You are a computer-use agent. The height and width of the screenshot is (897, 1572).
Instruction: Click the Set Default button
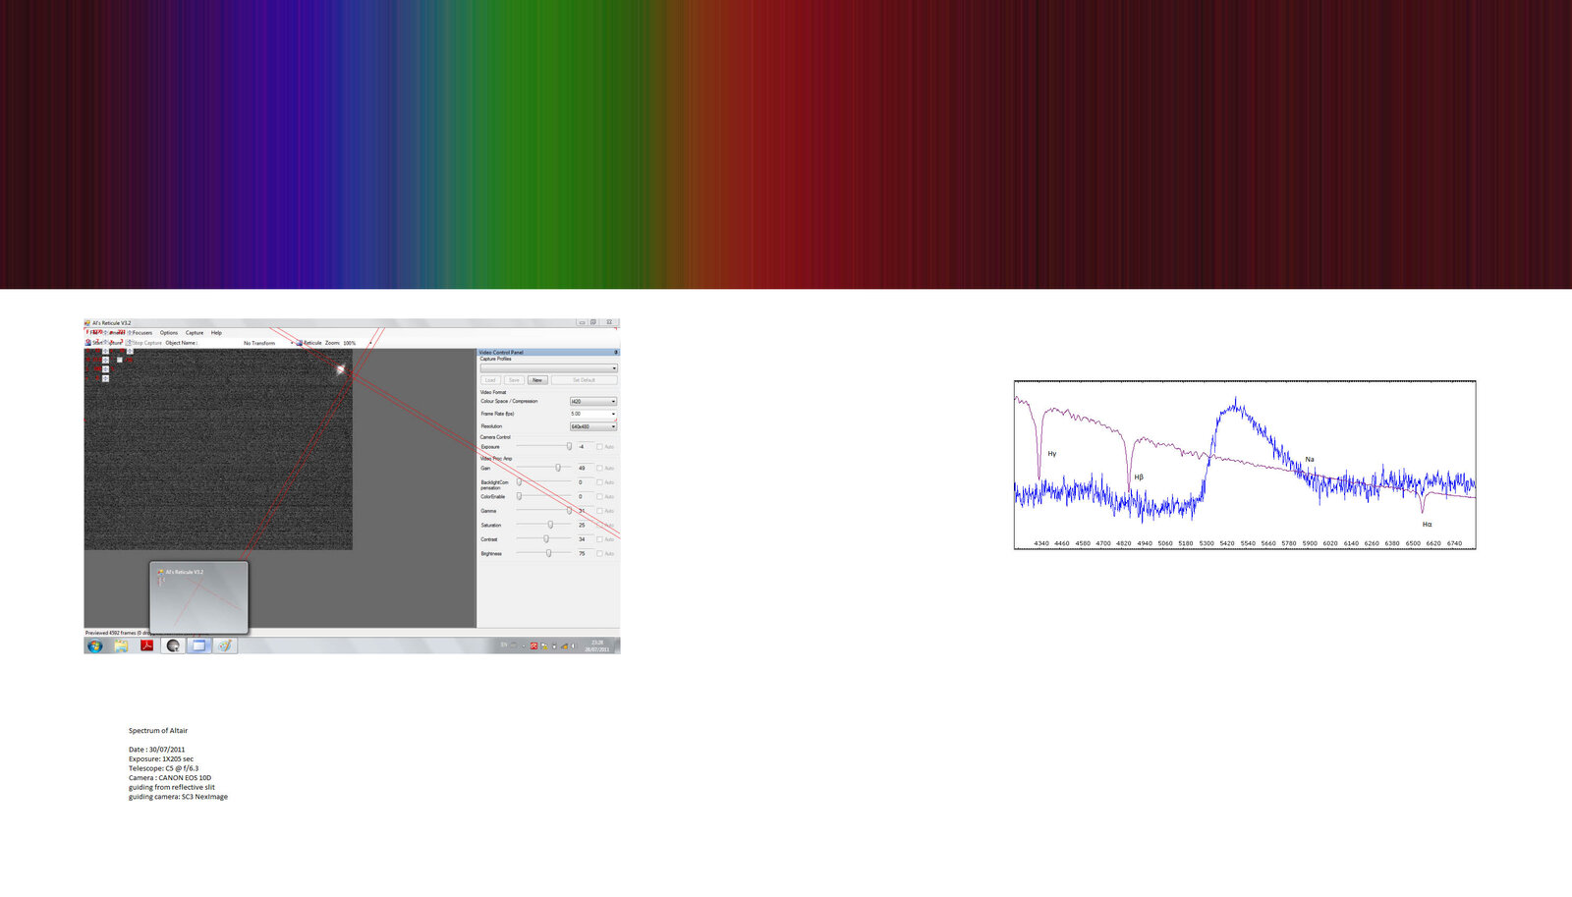point(585,380)
